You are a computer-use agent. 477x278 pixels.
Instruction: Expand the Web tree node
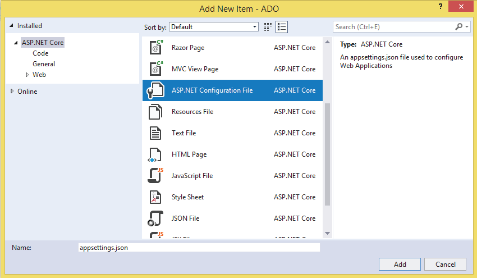pyautogui.click(x=27, y=75)
